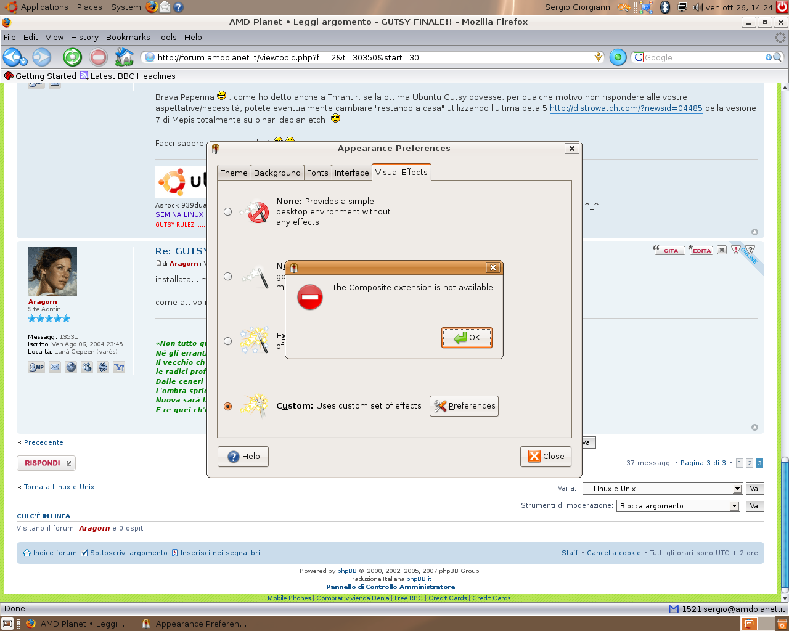Screen dimensions: 789x631
Task: Click the Stop loading icon
Action: coord(98,57)
